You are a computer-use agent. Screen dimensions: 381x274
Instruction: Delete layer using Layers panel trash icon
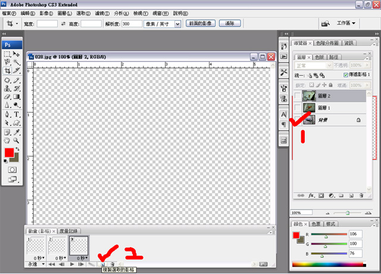[361, 195]
